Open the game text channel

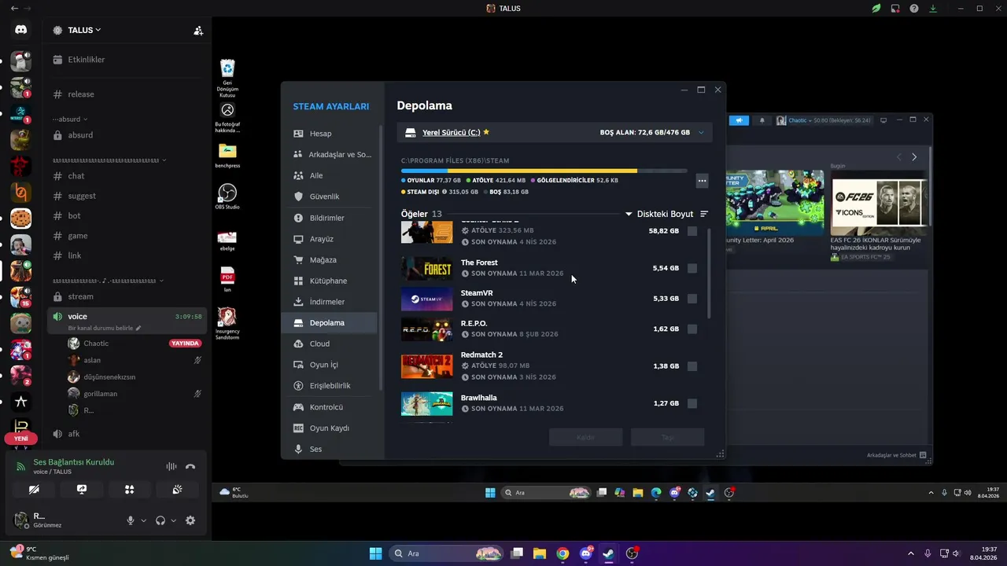[x=127, y=236]
